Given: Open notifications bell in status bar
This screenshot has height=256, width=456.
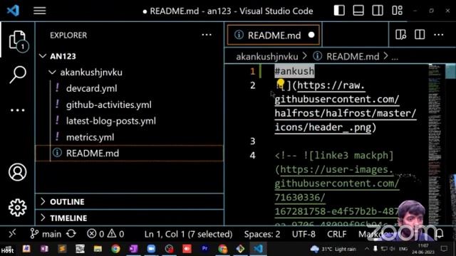Looking at the screenshot, I should (440, 233).
